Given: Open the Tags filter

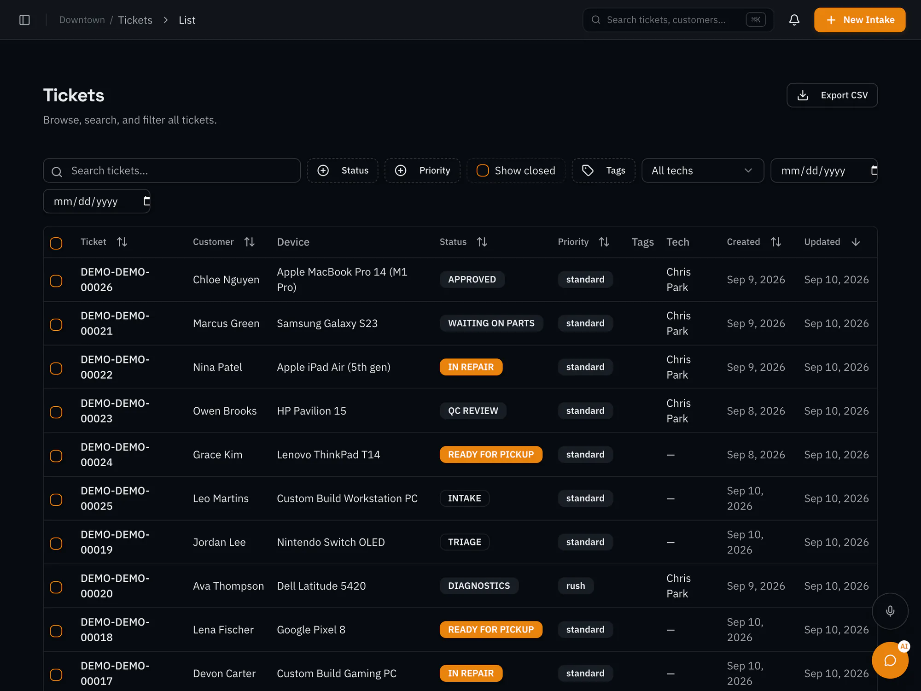Looking at the screenshot, I should tap(603, 170).
